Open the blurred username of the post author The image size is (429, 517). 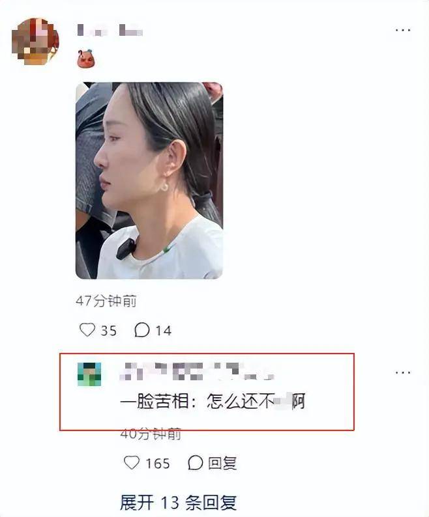tap(110, 31)
